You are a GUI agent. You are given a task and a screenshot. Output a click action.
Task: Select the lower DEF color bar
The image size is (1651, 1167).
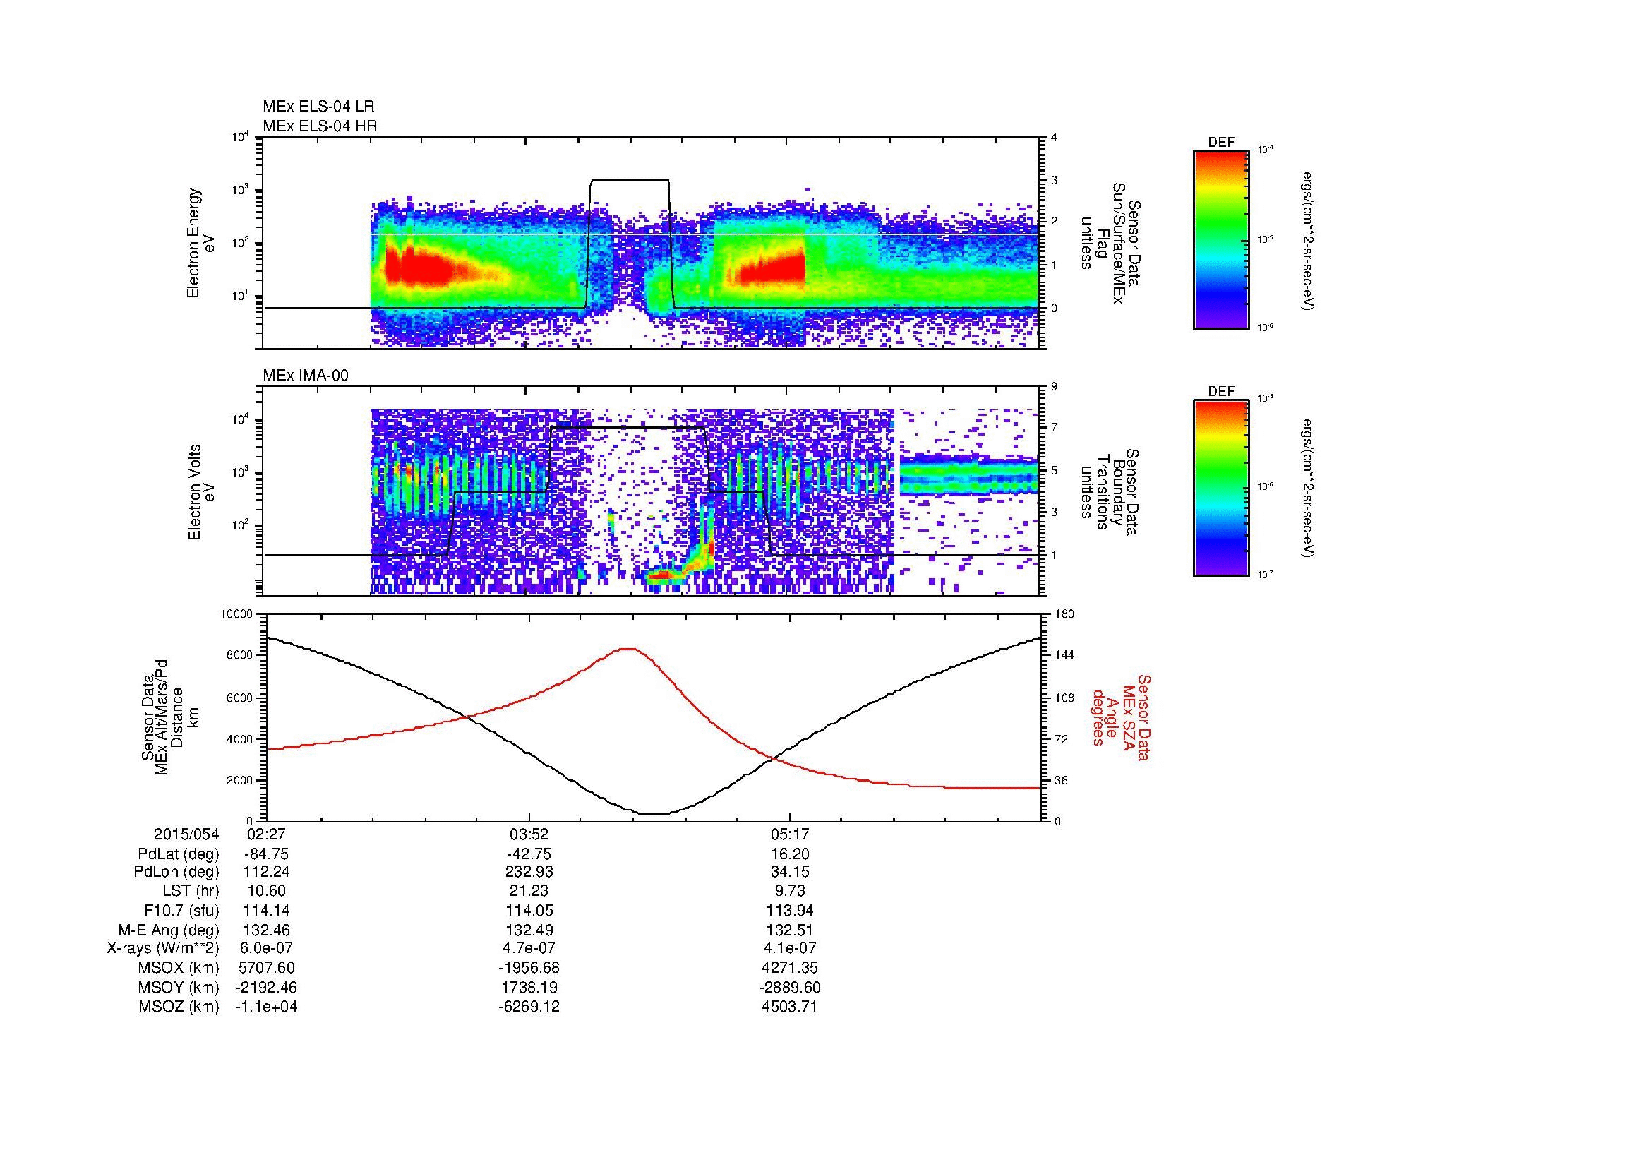[1221, 489]
